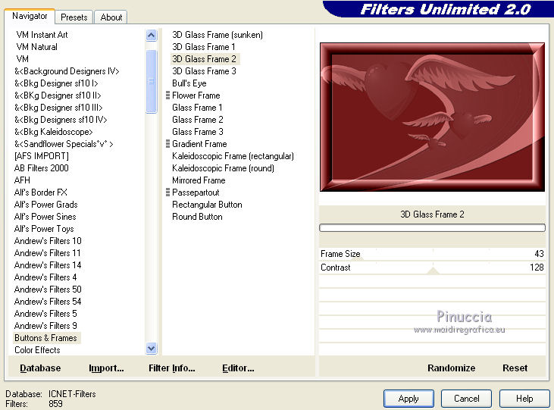Select 3D Glass Frame 2 in list
Viewport: 554px width, 410px height.
coord(204,59)
